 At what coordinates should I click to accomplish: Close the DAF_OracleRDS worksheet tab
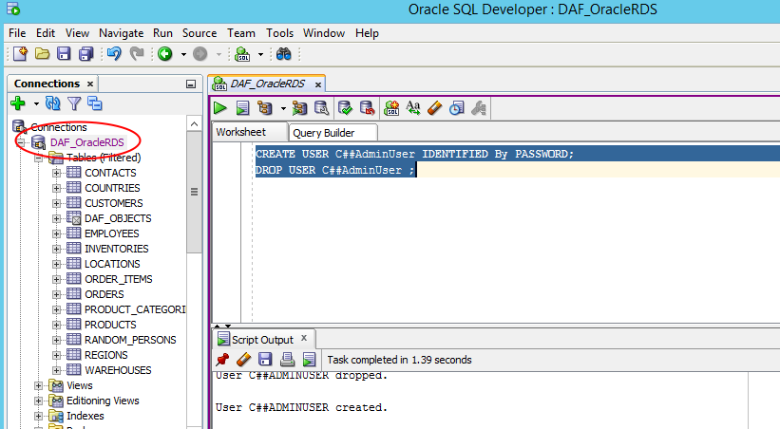pos(318,84)
